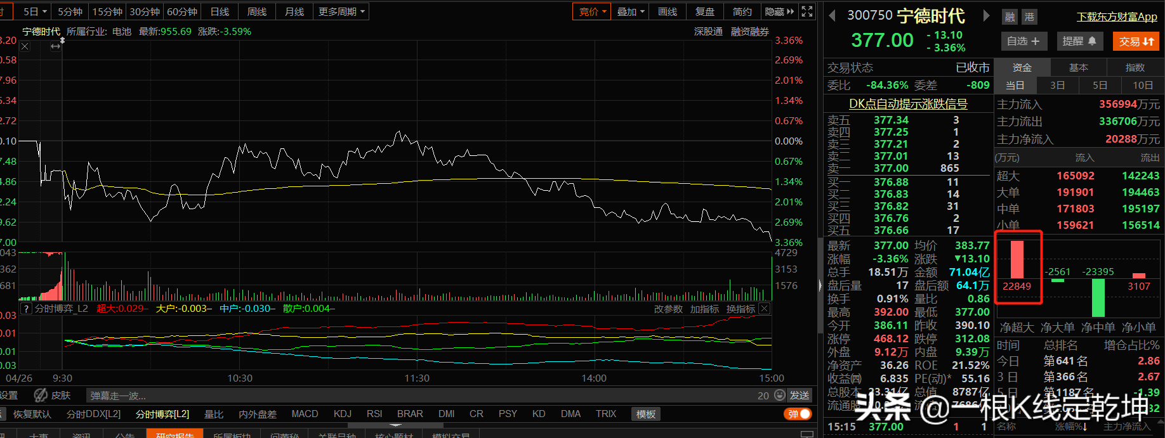Click the 提醒 bell alert button
Viewport: 1165px width, 438px height.
pos(1079,41)
